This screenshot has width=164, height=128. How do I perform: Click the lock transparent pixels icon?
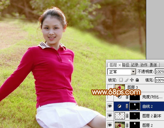121,80
